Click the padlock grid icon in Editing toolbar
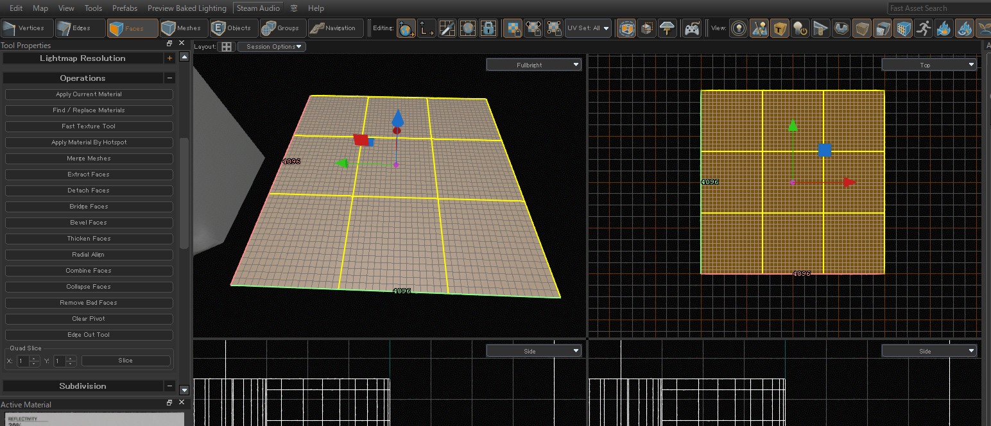The width and height of the screenshot is (991, 426). (488, 28)
